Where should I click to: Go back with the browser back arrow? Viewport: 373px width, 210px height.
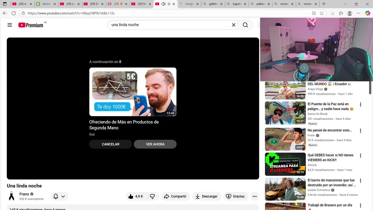[5, 13]
